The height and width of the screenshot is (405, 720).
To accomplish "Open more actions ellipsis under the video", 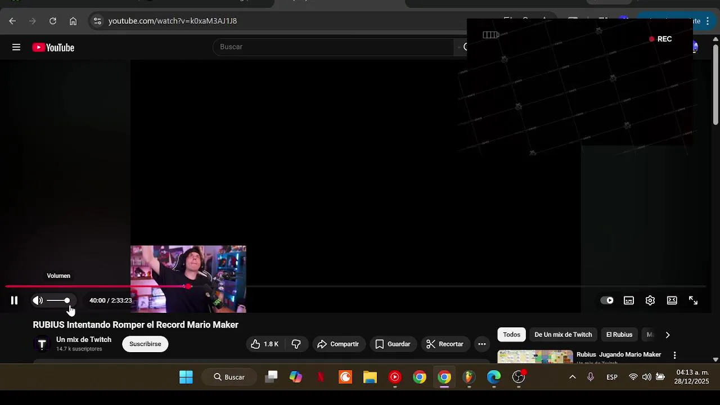I will (x=482, y=344).
